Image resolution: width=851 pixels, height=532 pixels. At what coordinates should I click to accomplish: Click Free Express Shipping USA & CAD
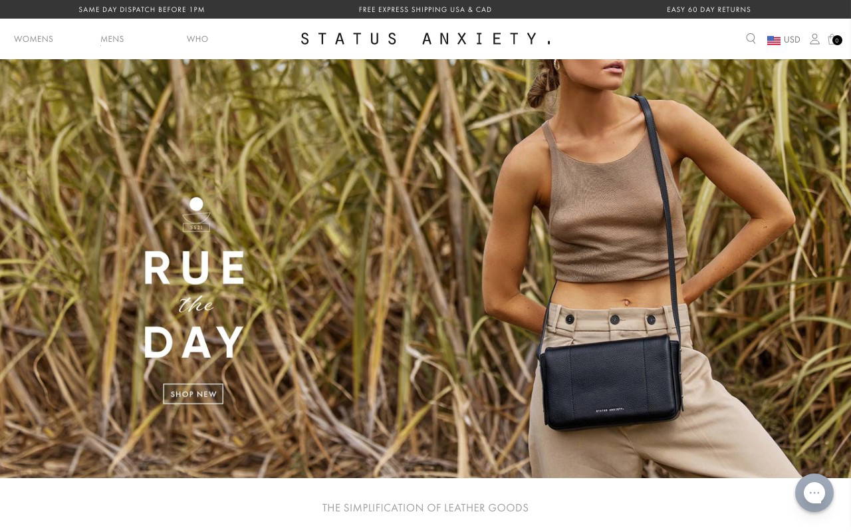(x=425, y=9)
